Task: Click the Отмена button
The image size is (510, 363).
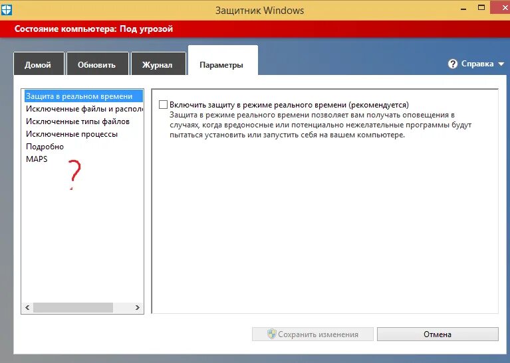Action: pos(438,334)
